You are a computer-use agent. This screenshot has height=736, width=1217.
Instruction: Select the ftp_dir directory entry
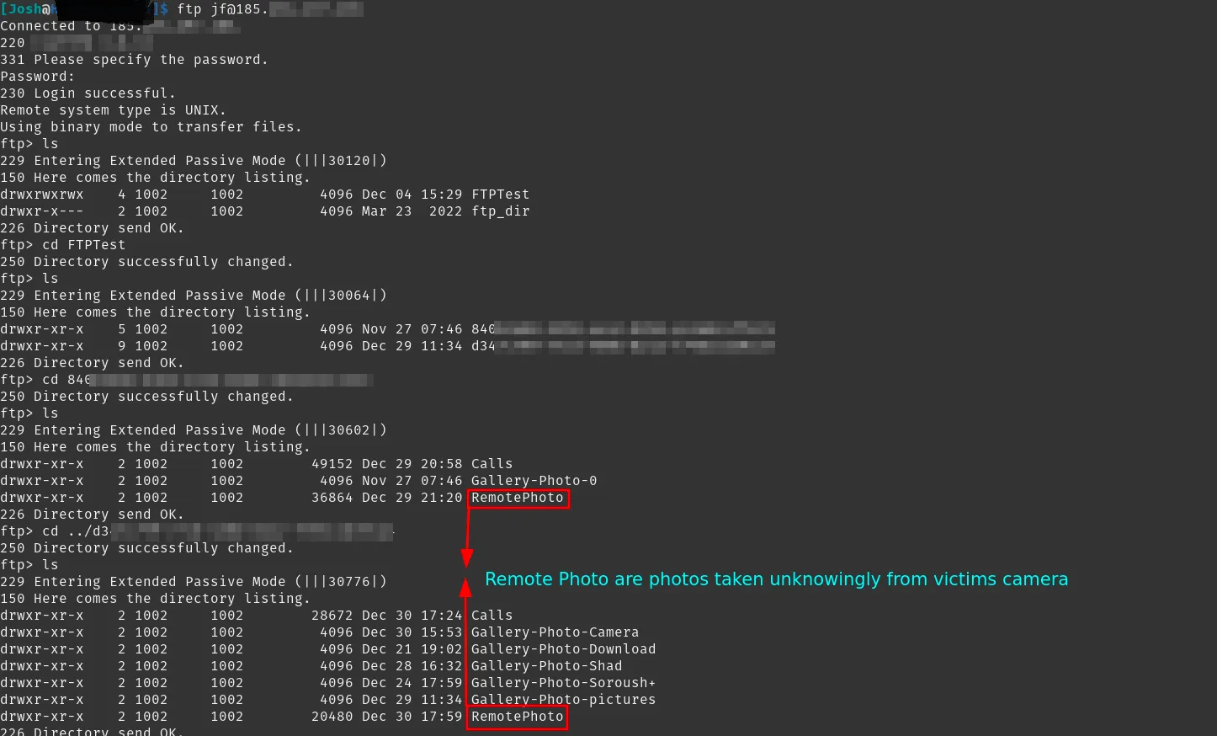coord(500,211)
